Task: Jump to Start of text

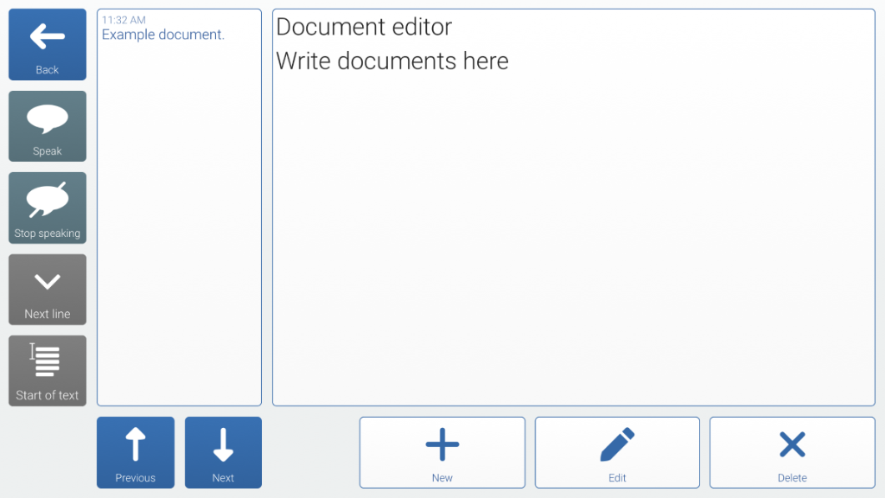Action: (48, 370)
